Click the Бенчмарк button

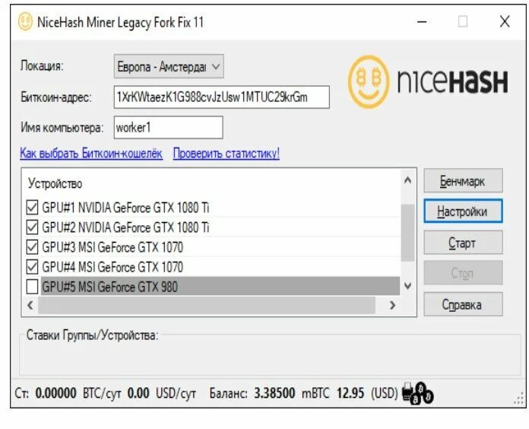(463, 181)
